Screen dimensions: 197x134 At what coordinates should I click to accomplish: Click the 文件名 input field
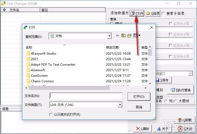[86, 96]
